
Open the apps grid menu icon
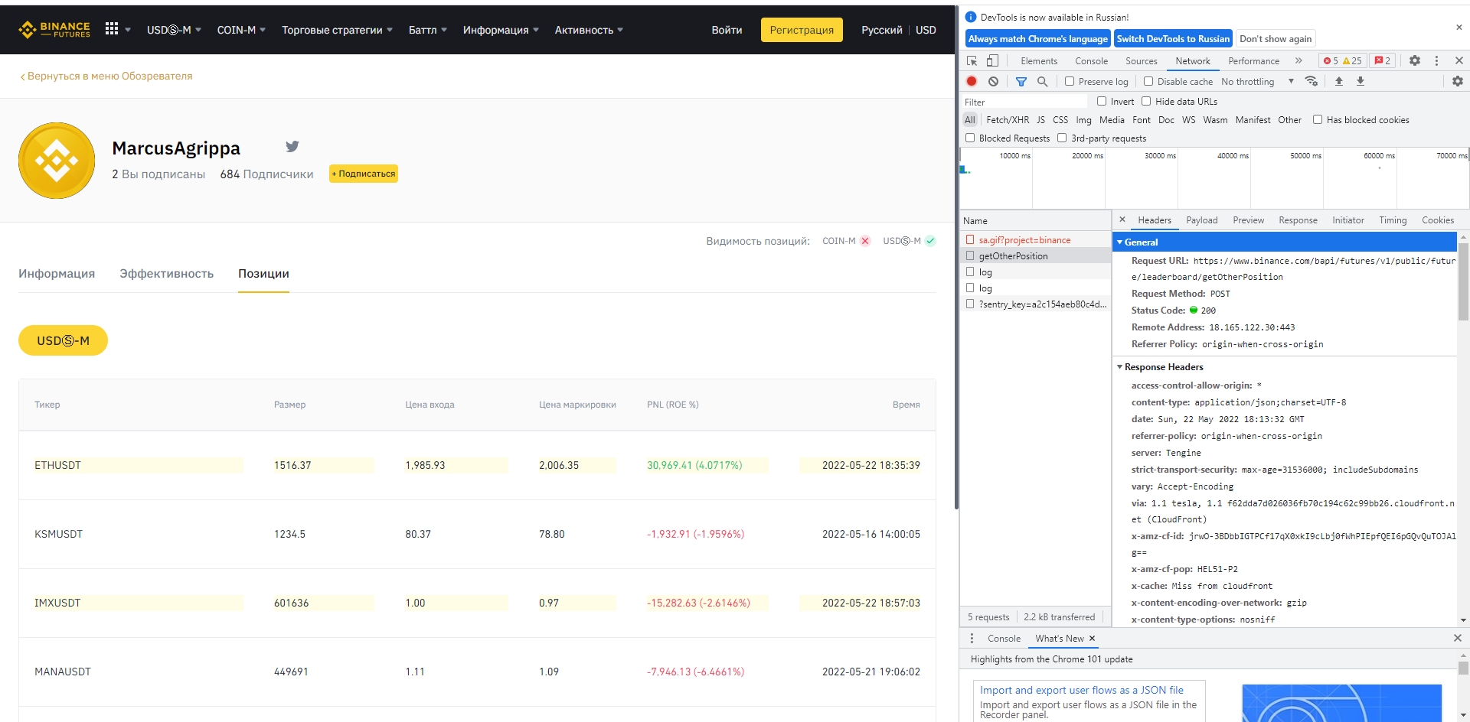(x=112, y=29)
